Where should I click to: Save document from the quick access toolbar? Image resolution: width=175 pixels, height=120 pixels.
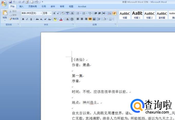click(10, 2)
